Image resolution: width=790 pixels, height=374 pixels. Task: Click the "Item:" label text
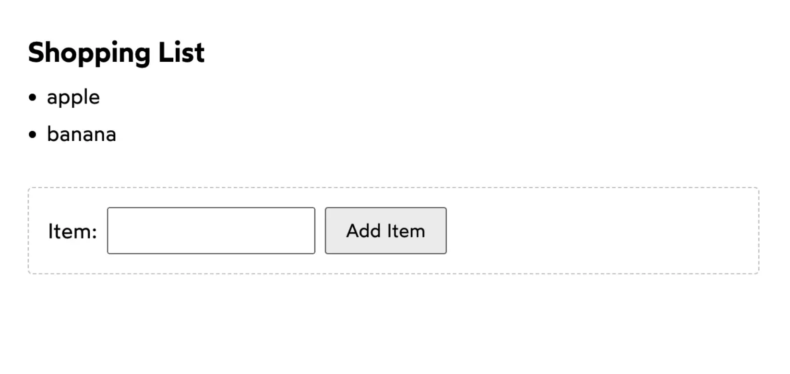[x=72, y=231]
